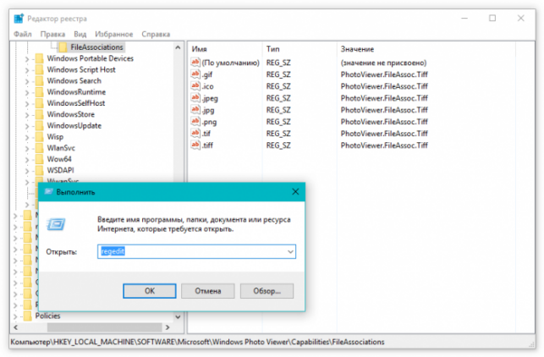Click the WindowsRuntime folder icon
Image resolution: width=544 pixels, height=357 pixels.
40,92
